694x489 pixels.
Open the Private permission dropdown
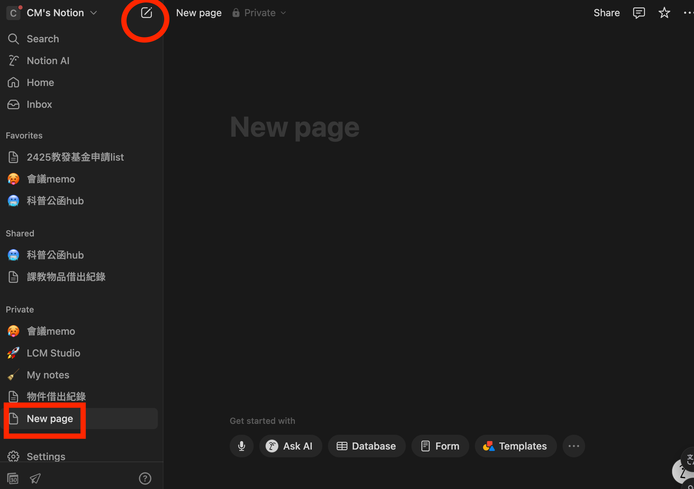260,13
